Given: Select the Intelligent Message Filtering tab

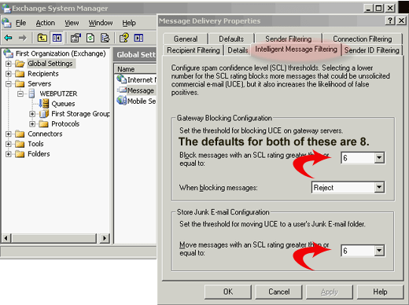Looking at the screenshot, I should [x=296, y=50].
